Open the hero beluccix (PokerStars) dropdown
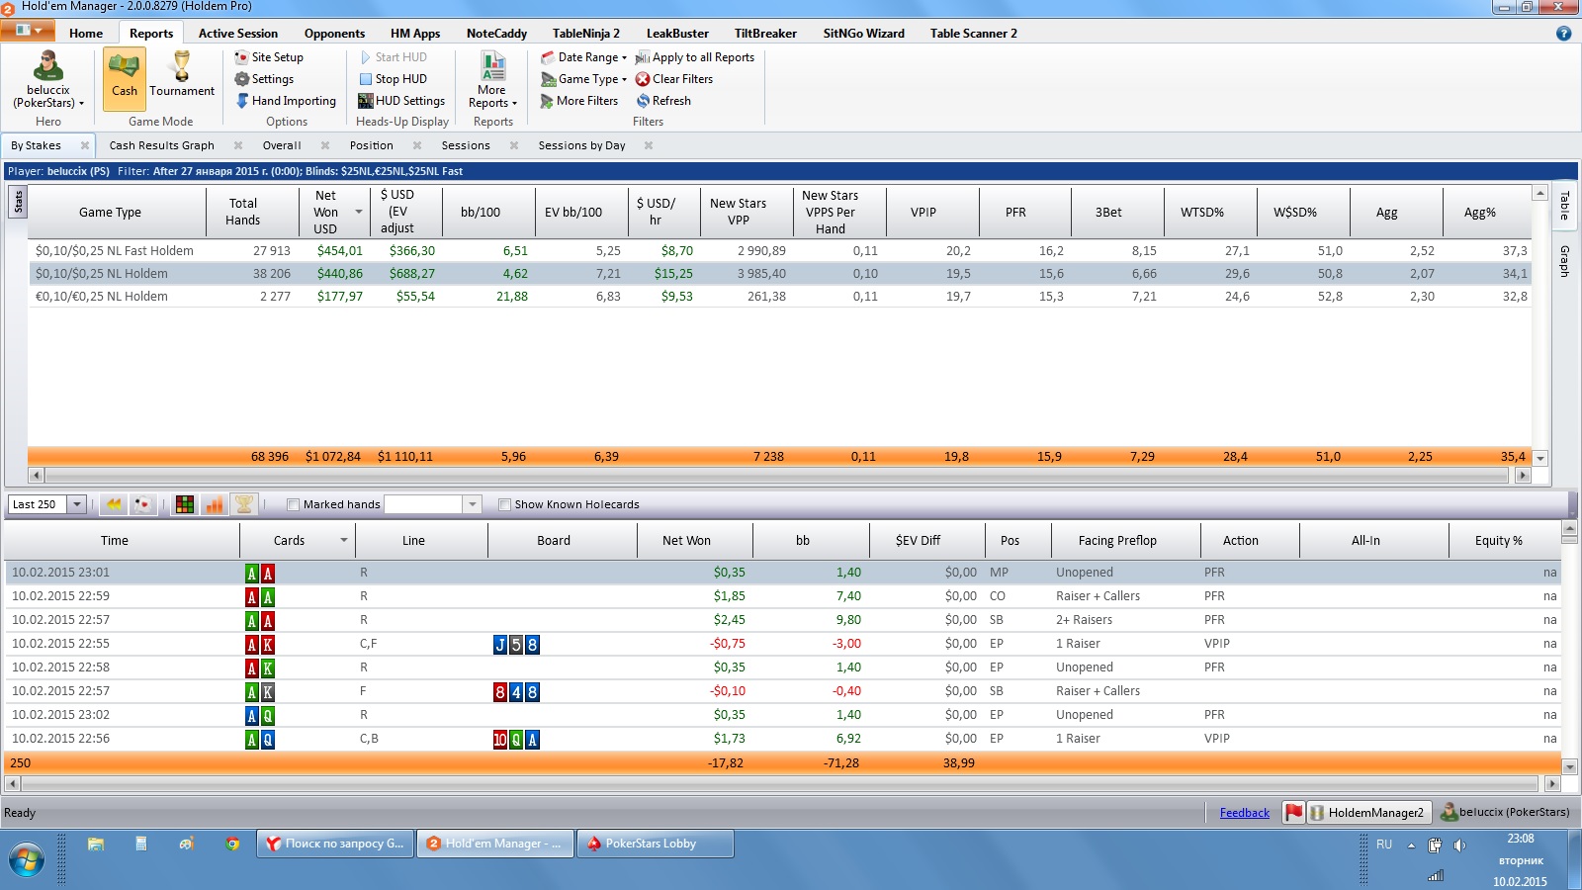The image size is (1582, 890). click(x=48, y=81)
